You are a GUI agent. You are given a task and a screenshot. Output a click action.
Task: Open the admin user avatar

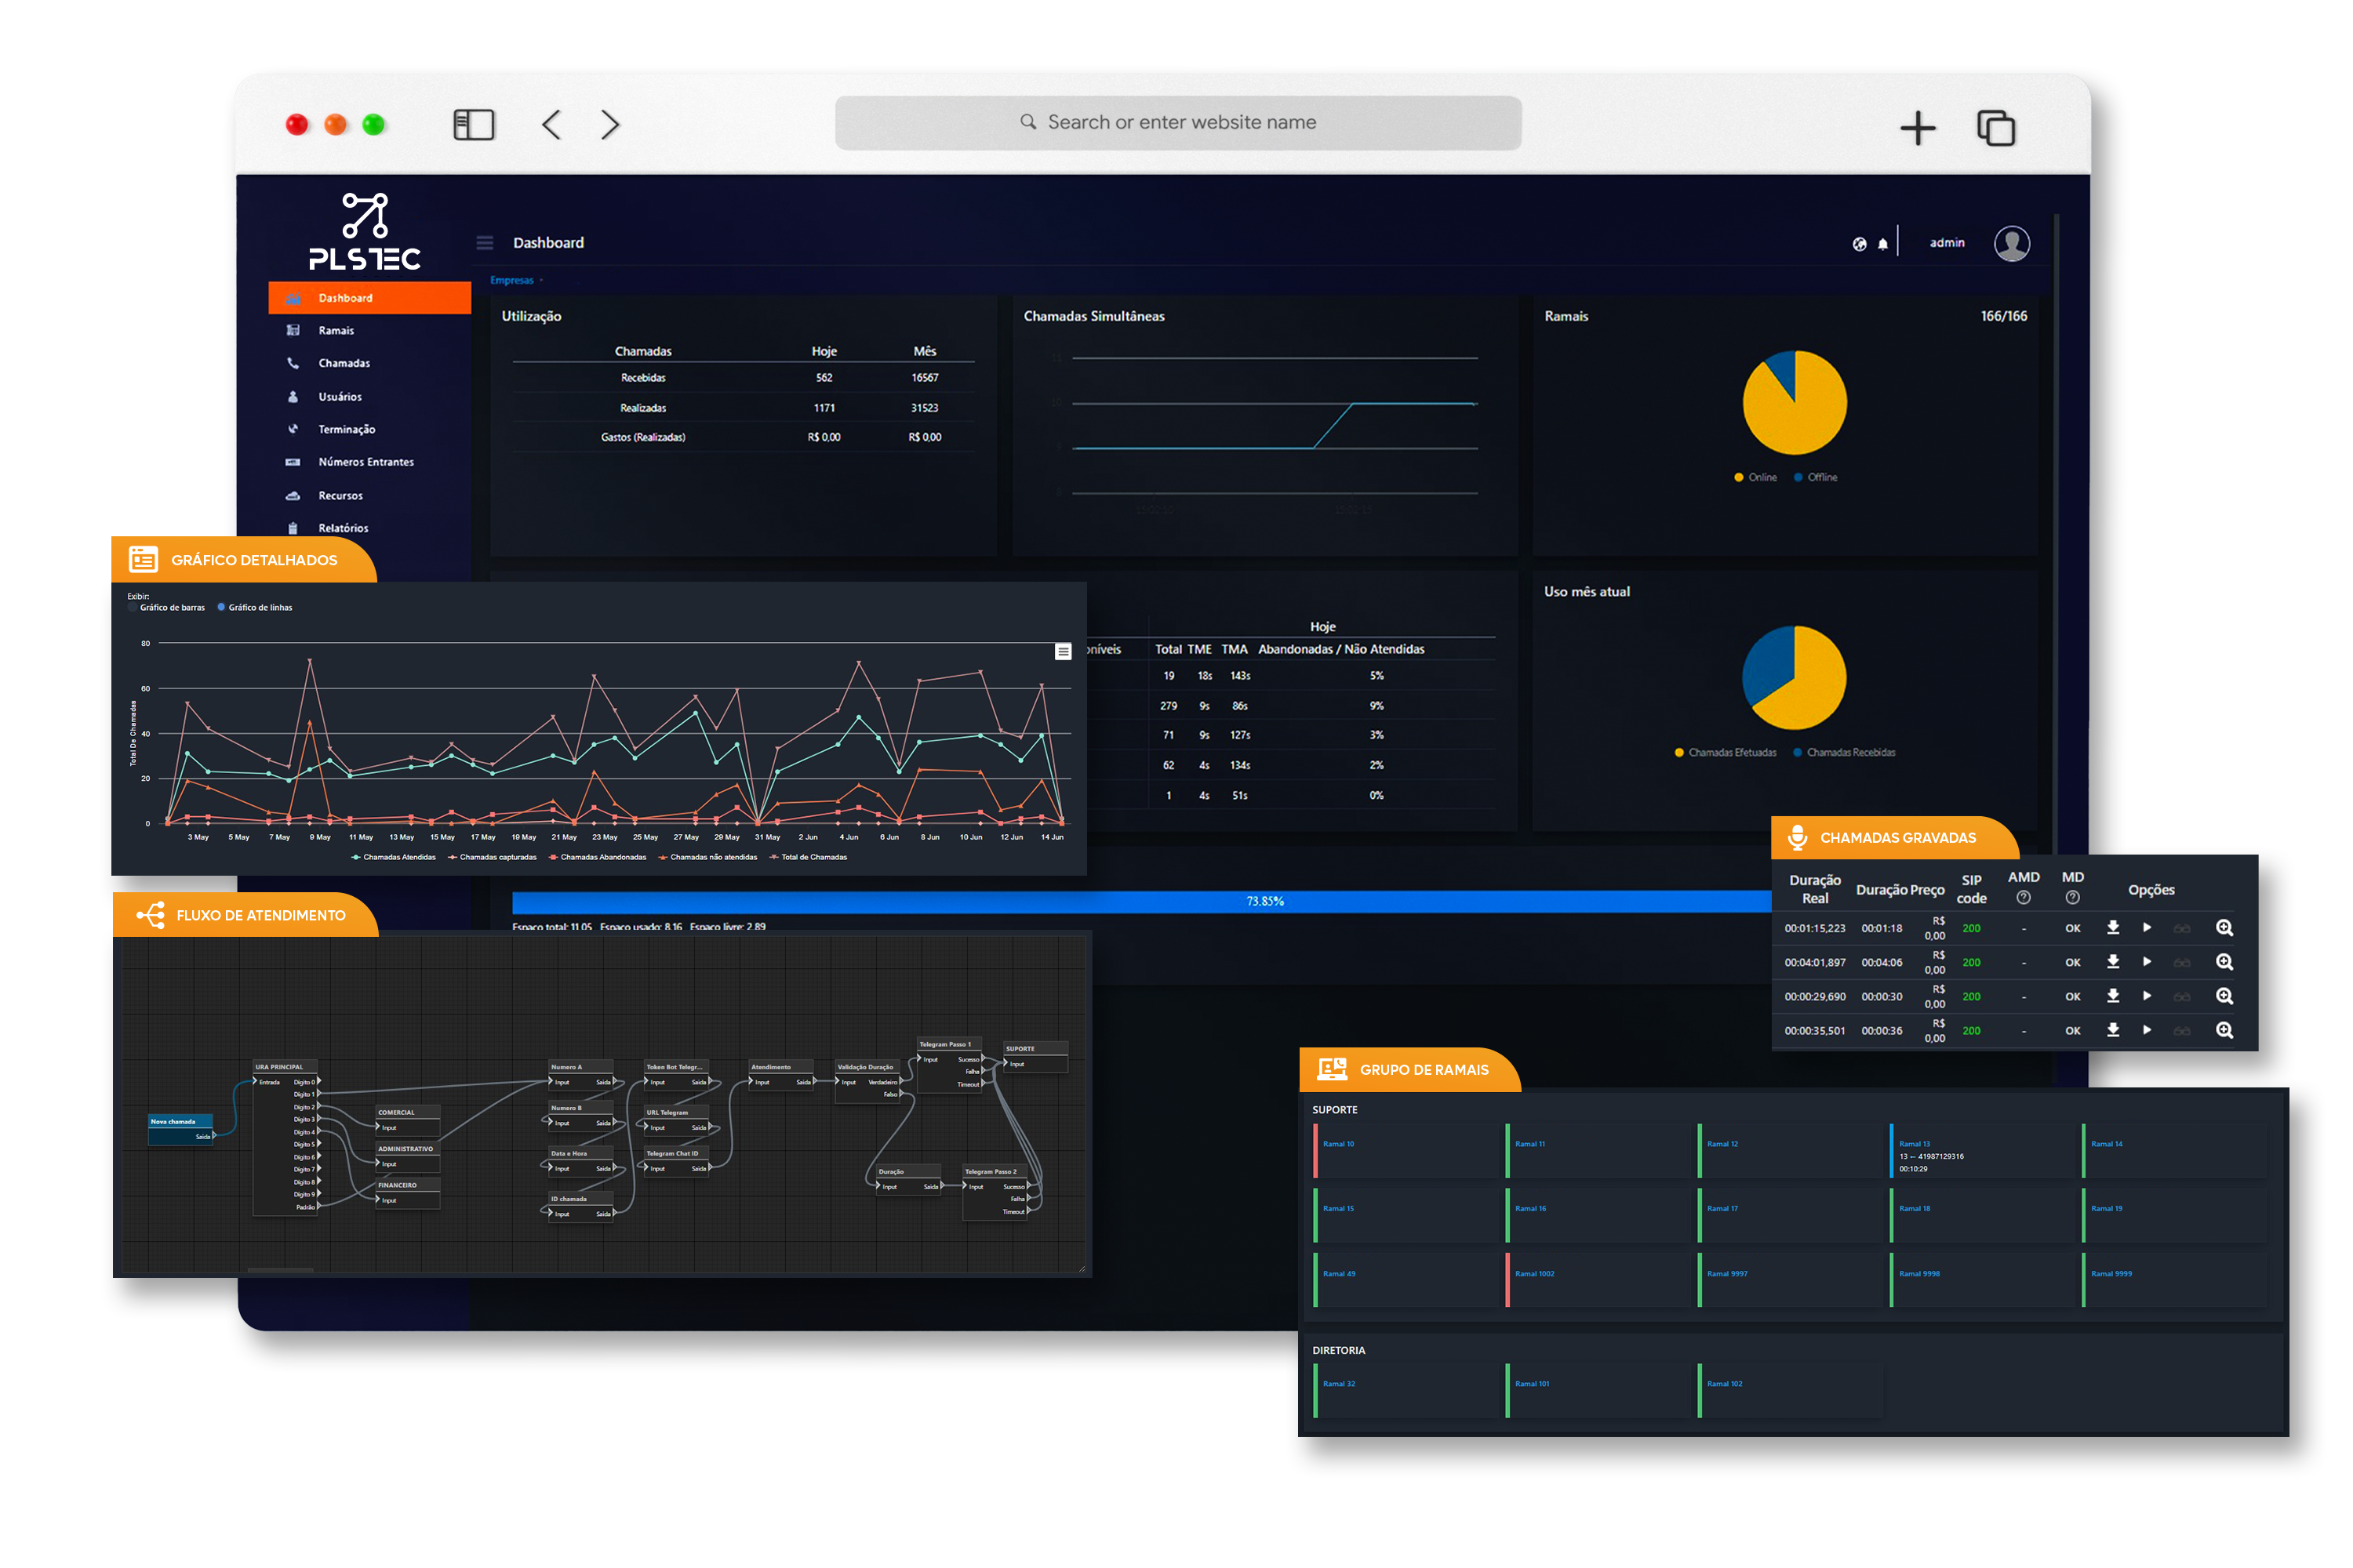pos(2011,243)
